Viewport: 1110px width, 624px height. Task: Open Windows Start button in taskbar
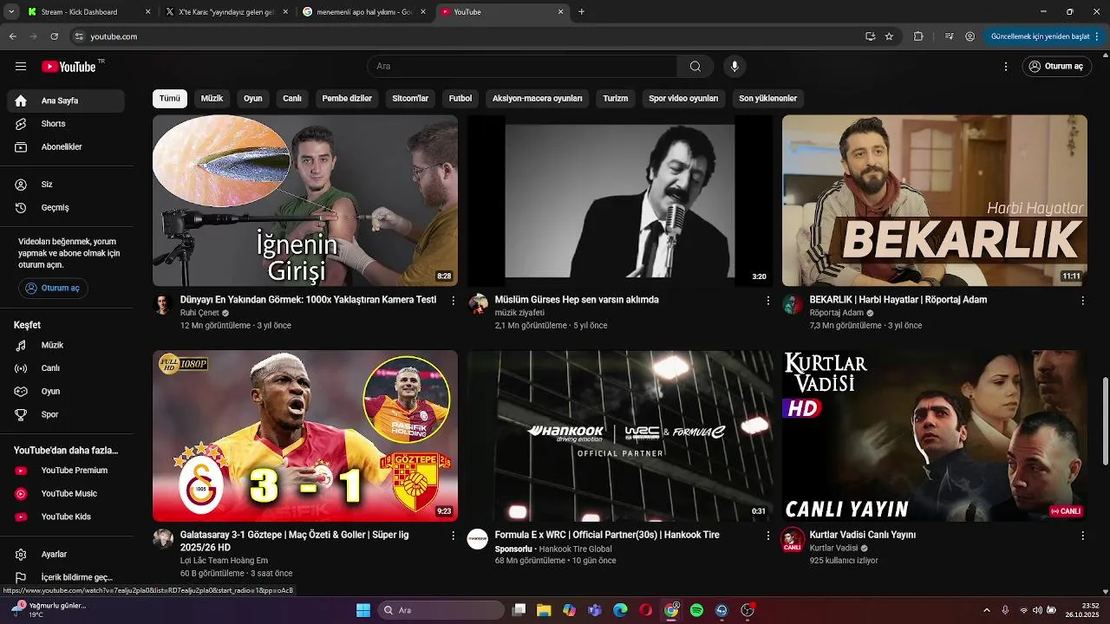point(363,610)
